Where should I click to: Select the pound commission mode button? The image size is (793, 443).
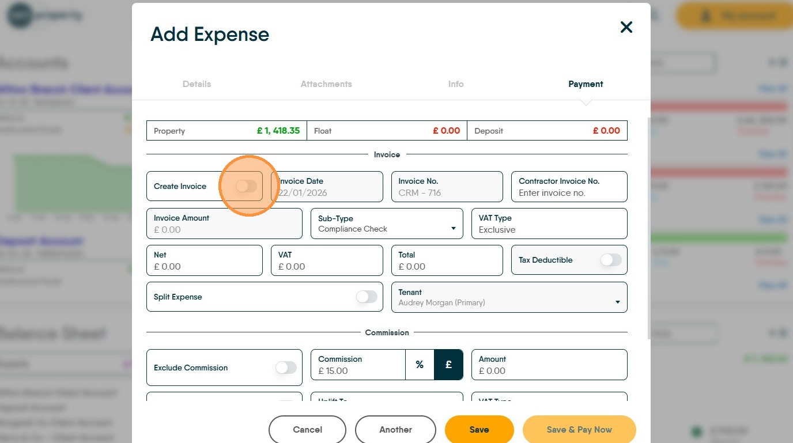(448, 365)
